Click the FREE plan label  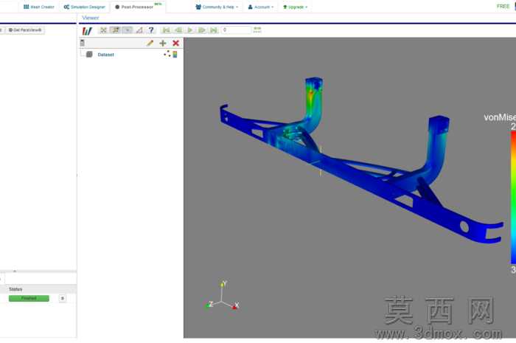click(503, 6)
